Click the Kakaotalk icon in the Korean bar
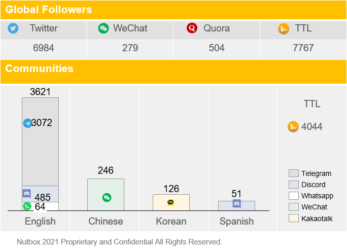The height and width of the screenshot is (249, 347). point(170,202)
